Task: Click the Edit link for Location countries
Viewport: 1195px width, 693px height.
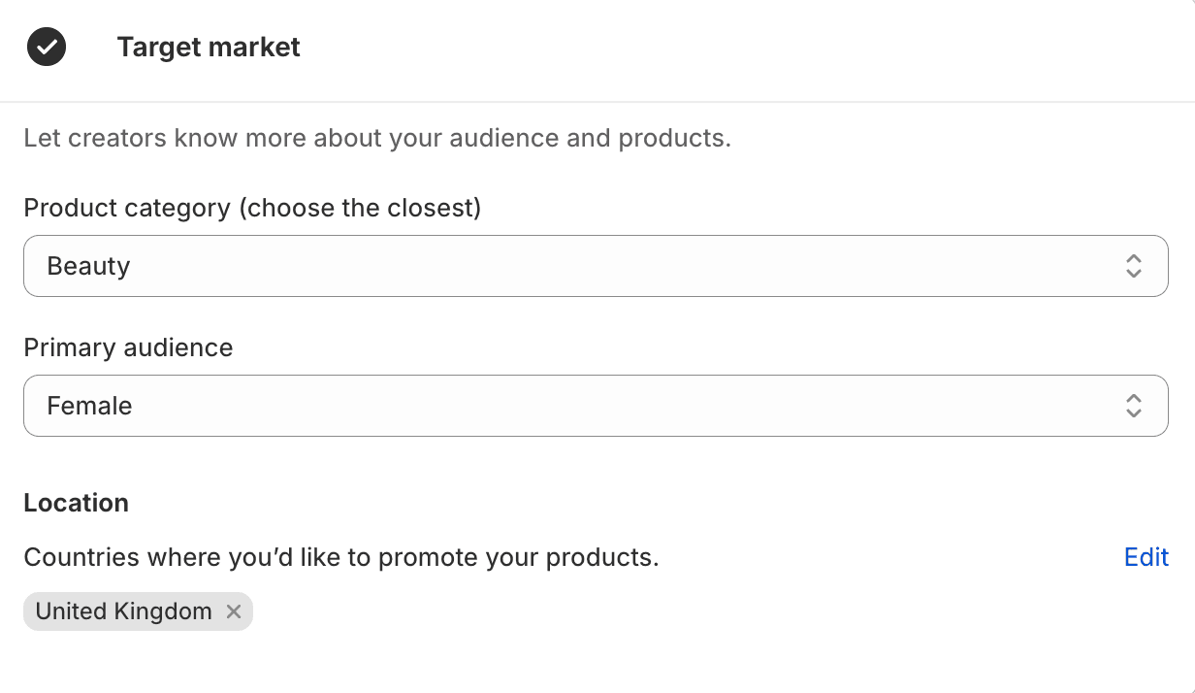Action: point(1146,557)
